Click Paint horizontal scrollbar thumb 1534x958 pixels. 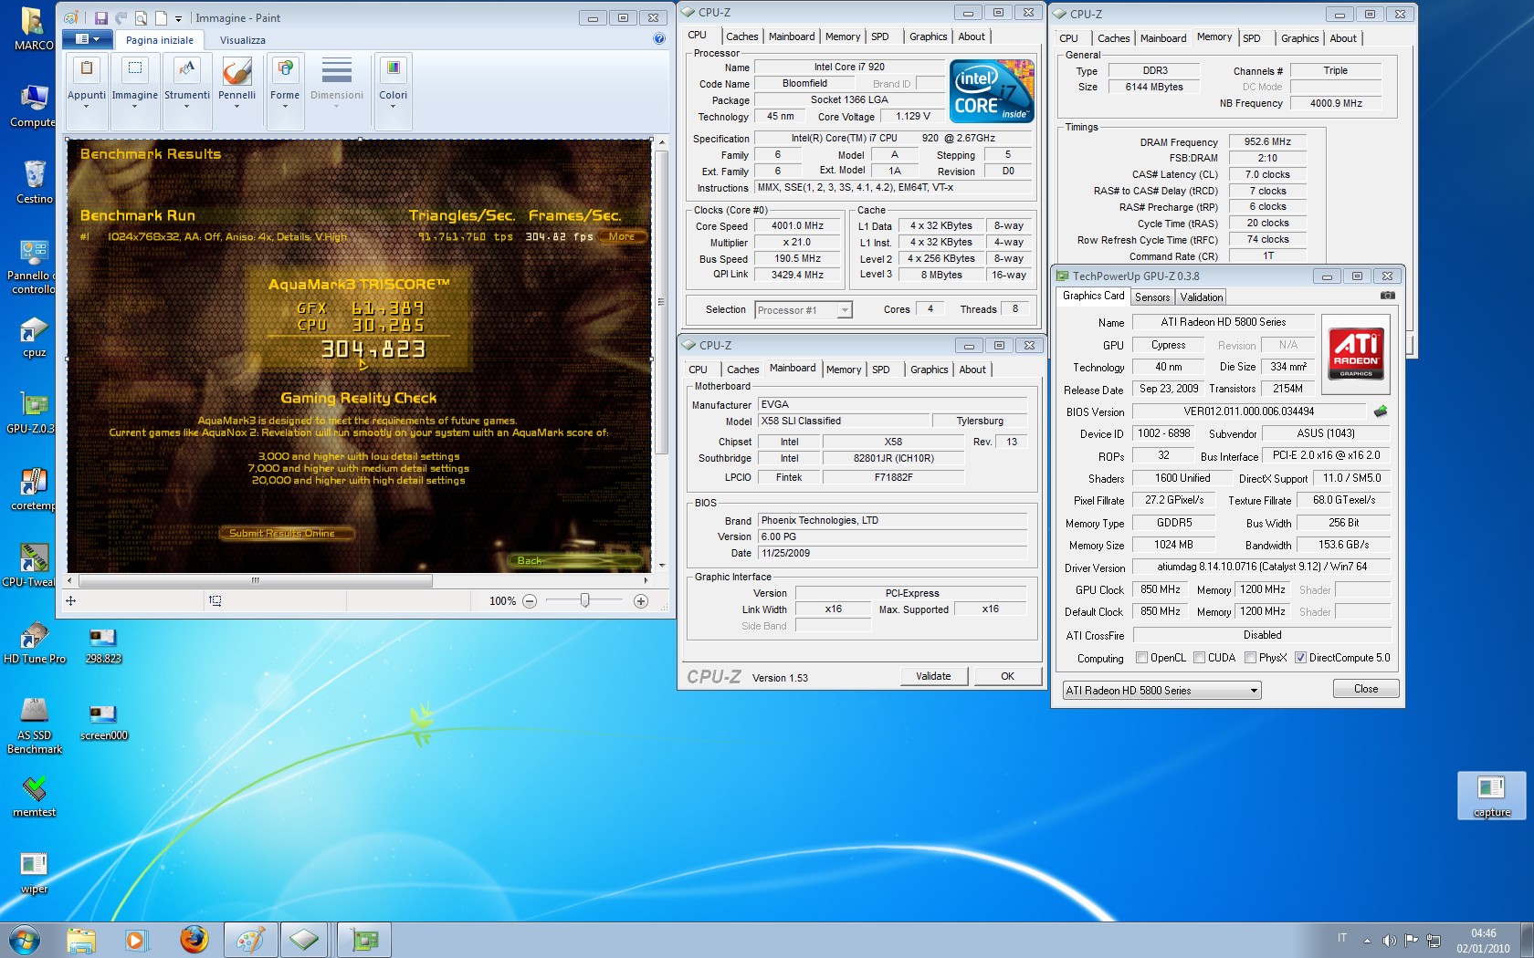click(x=256, y=580)
